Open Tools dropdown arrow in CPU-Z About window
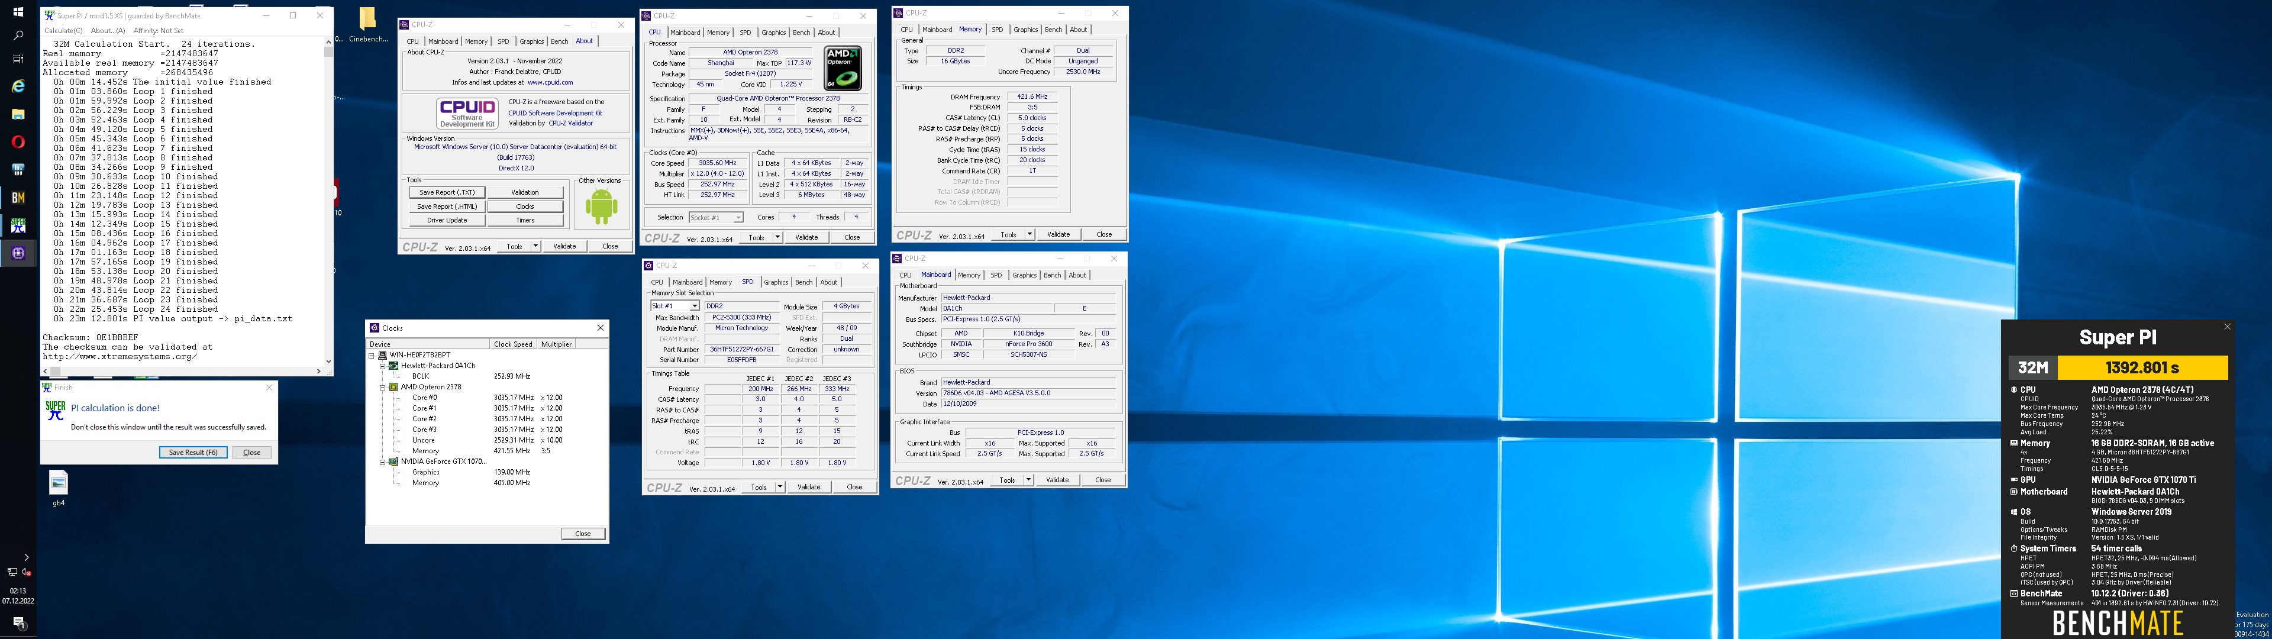Image resolution: width=2272 pixels, height=639 pixels. [535, 246]
